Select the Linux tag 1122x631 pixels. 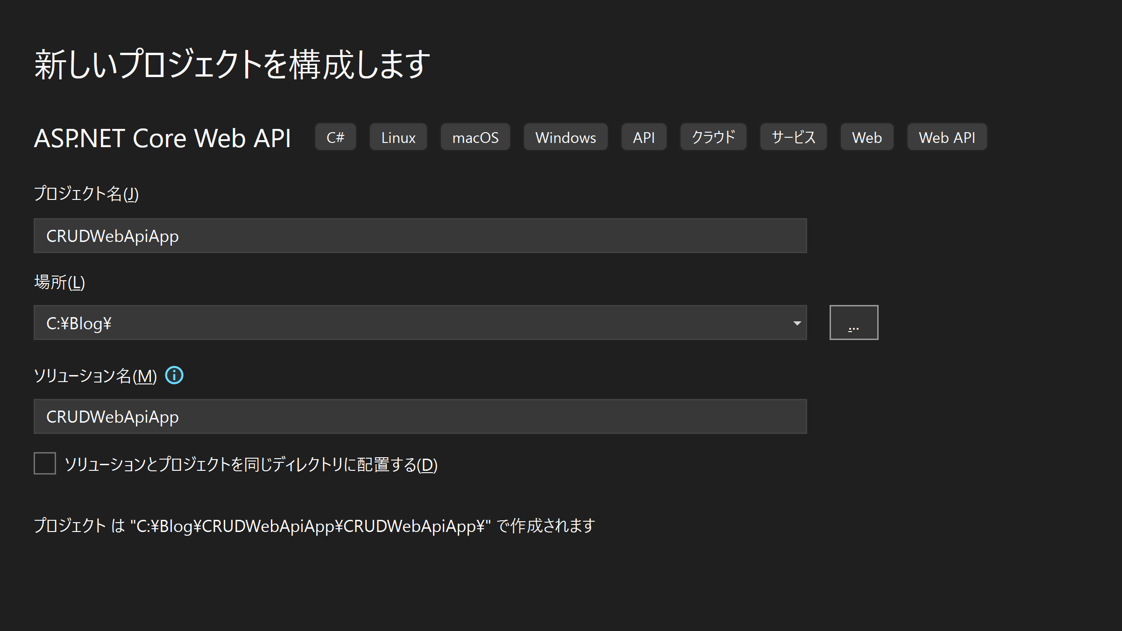coord(398,137)
